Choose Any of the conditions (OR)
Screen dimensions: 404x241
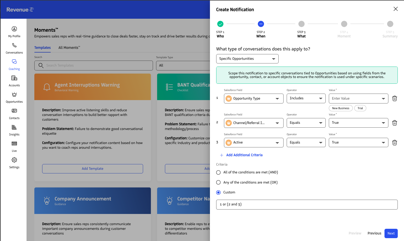(219, 183)
